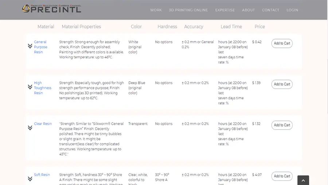Open the About page

pos(248,10)
